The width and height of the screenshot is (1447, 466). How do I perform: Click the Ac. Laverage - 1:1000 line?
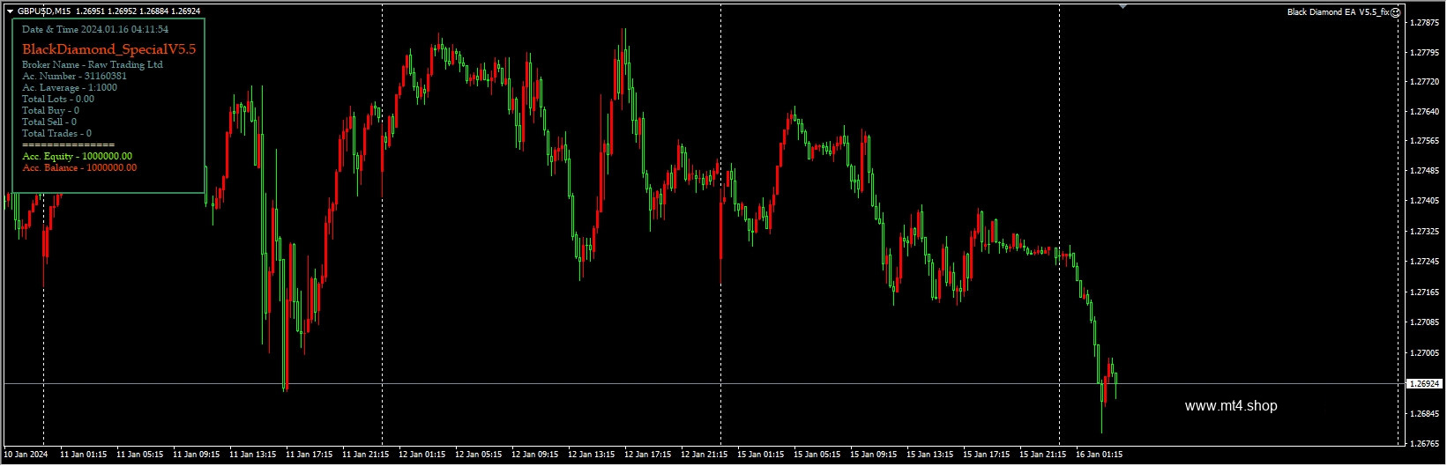[70, 88]
